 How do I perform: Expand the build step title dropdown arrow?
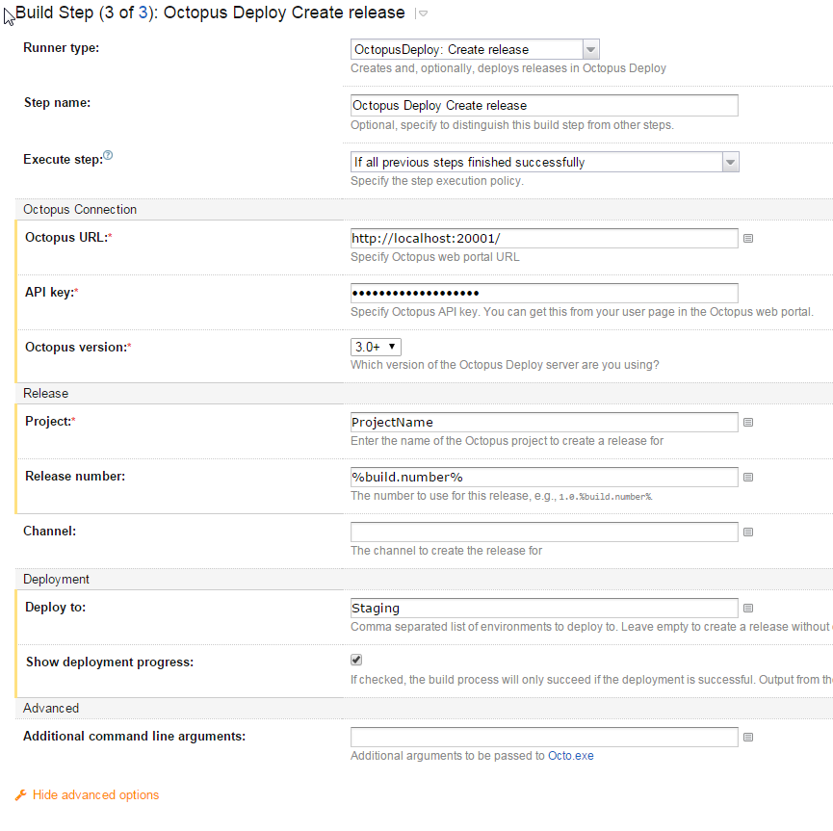[422, 13]
